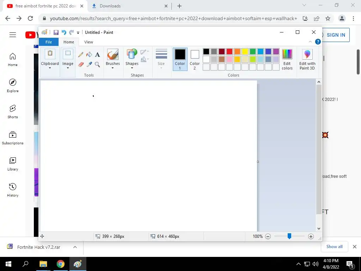Open YouTube Library in sidebar
The height and width of the screenshot is (271, 361).
[13, 164]
